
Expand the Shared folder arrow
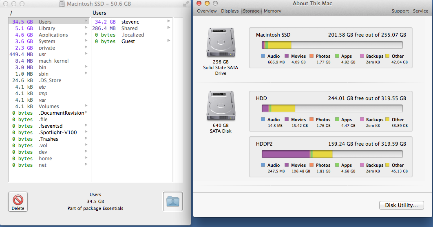(x=169, y=28)
